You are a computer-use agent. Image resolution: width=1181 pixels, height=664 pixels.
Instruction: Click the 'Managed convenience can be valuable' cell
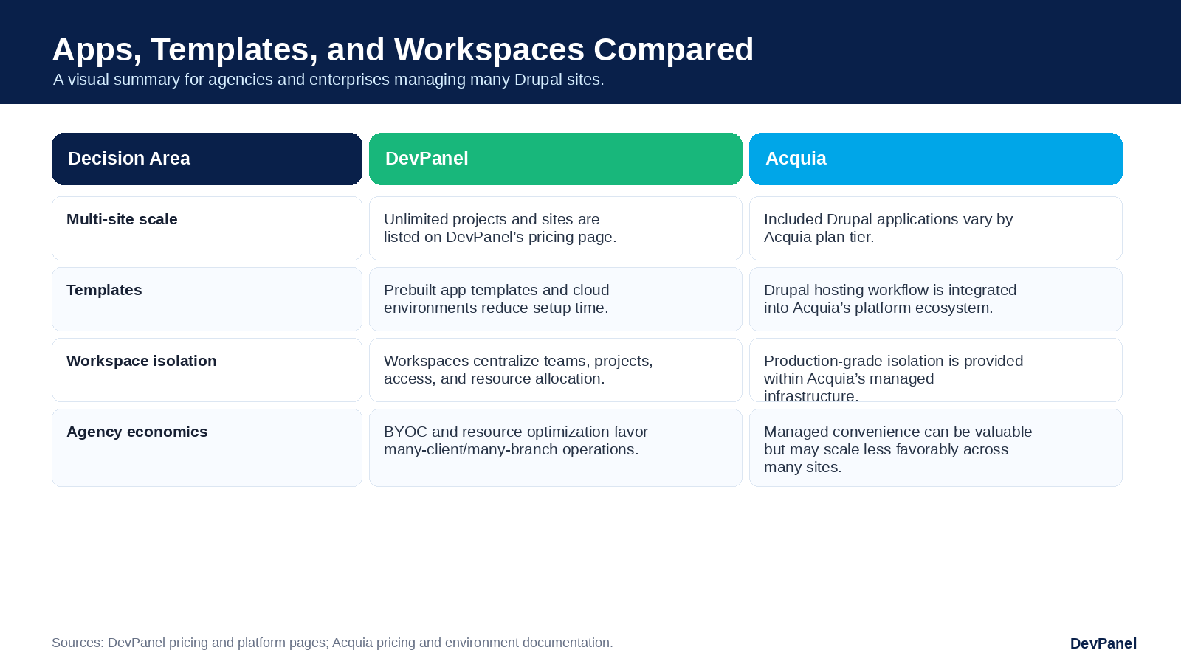click(x=935, y=448)
